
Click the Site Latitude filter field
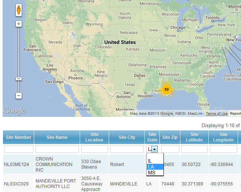point(194,149)
